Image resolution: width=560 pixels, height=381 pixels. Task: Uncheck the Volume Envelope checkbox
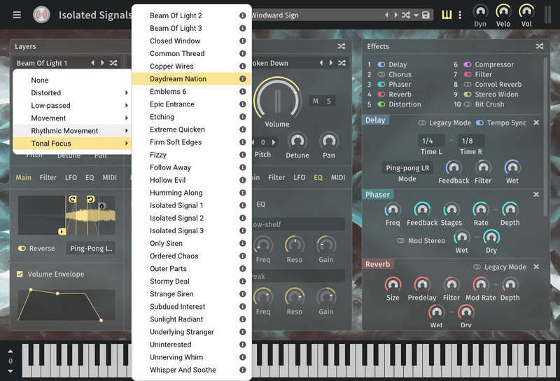20,274
